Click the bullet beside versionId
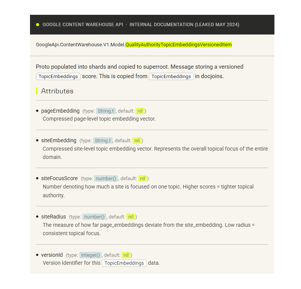Image resolution: width=301 pixels, height=289 pixels. tap(37, 255)
